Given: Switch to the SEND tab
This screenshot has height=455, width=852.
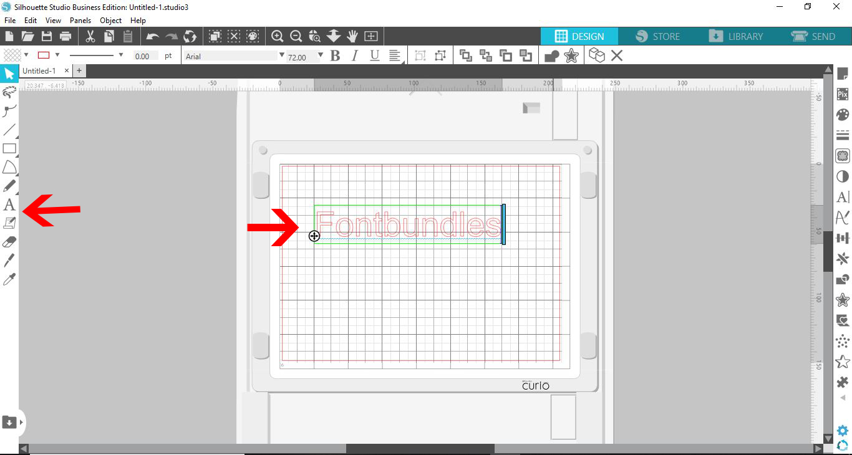Looking at the screenshot, I should click(x=813, y=36).
